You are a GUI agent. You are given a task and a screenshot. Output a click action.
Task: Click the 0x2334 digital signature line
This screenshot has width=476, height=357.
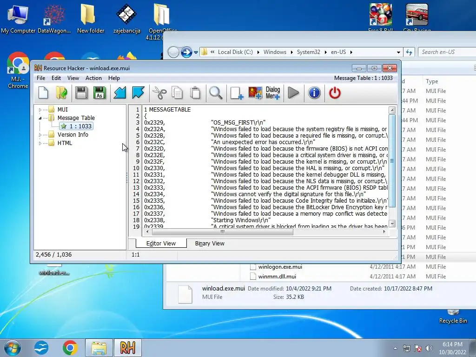click(255, 194)
